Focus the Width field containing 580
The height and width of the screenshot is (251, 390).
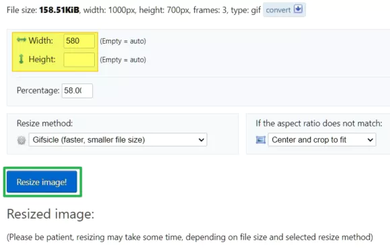79,41
